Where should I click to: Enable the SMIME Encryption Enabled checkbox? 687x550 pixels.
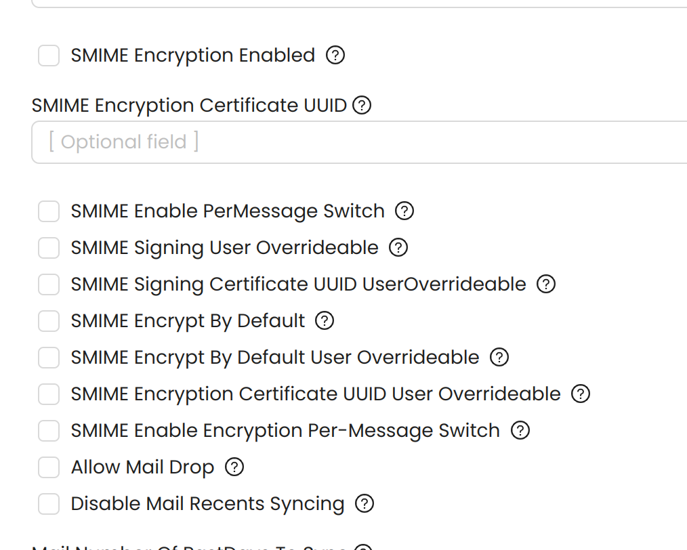tap(49, 56)
